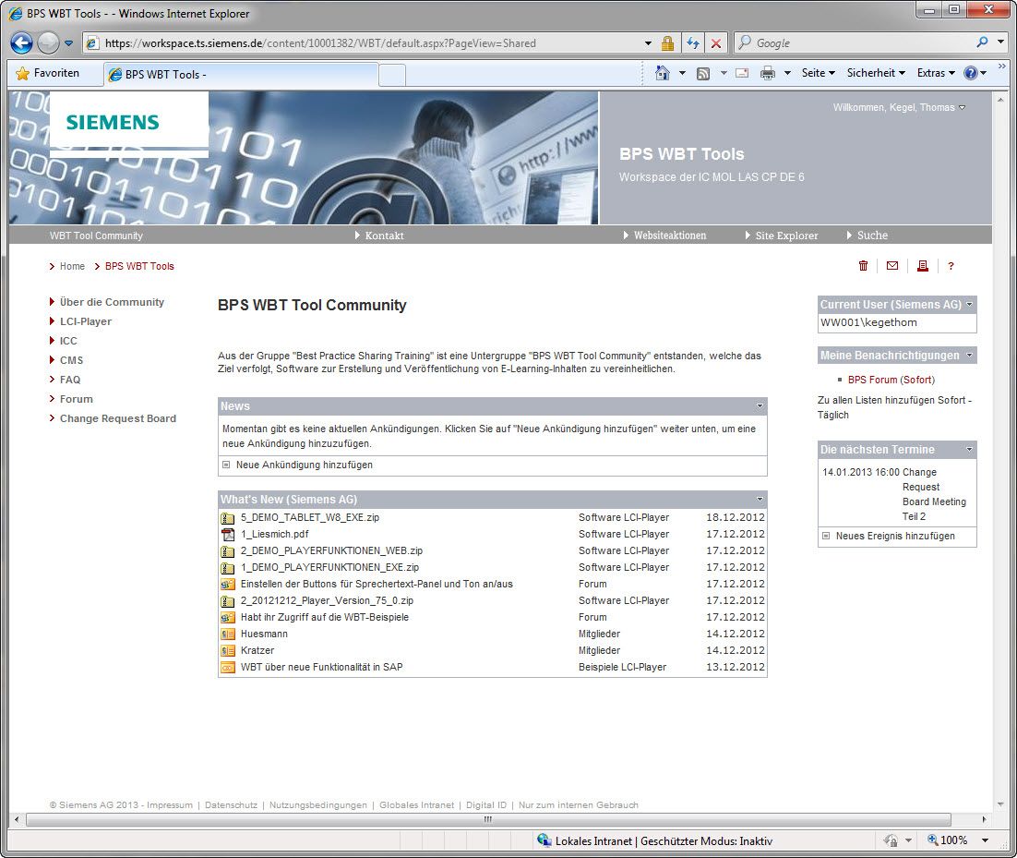Click the security lock icon in address bar
This screenshot has height=858, width=1017.
tap(667, 43)
